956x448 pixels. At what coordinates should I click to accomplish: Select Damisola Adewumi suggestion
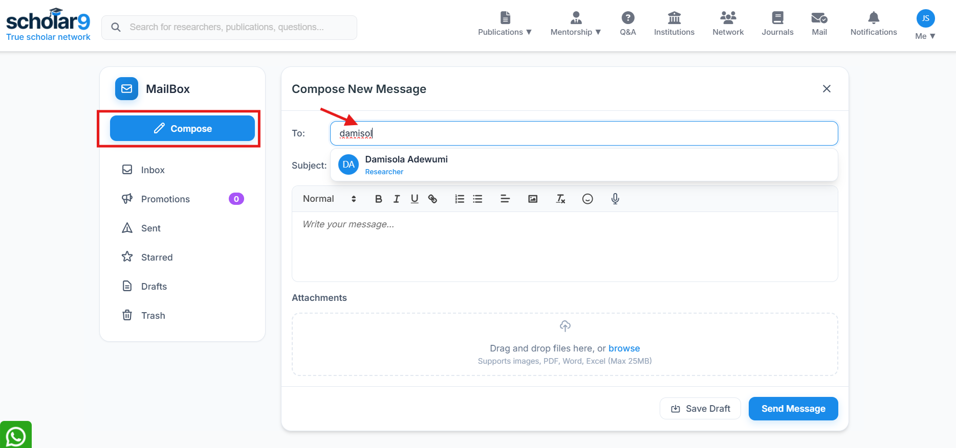pos(584,164)
